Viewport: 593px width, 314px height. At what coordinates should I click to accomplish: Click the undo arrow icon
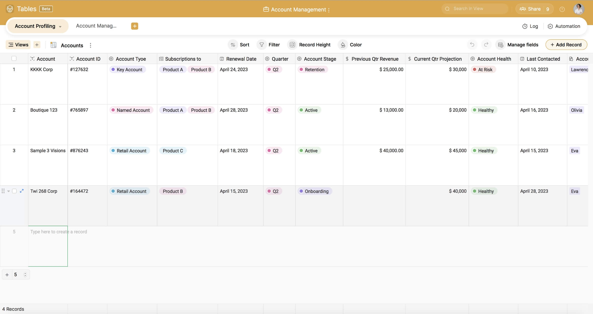coord(472,45)
